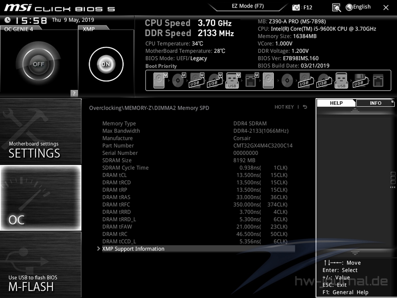This screenshot has width=397, height=298.
Task: Click the DDR4-2133(1066MHz) value
Action: point(261,131)
